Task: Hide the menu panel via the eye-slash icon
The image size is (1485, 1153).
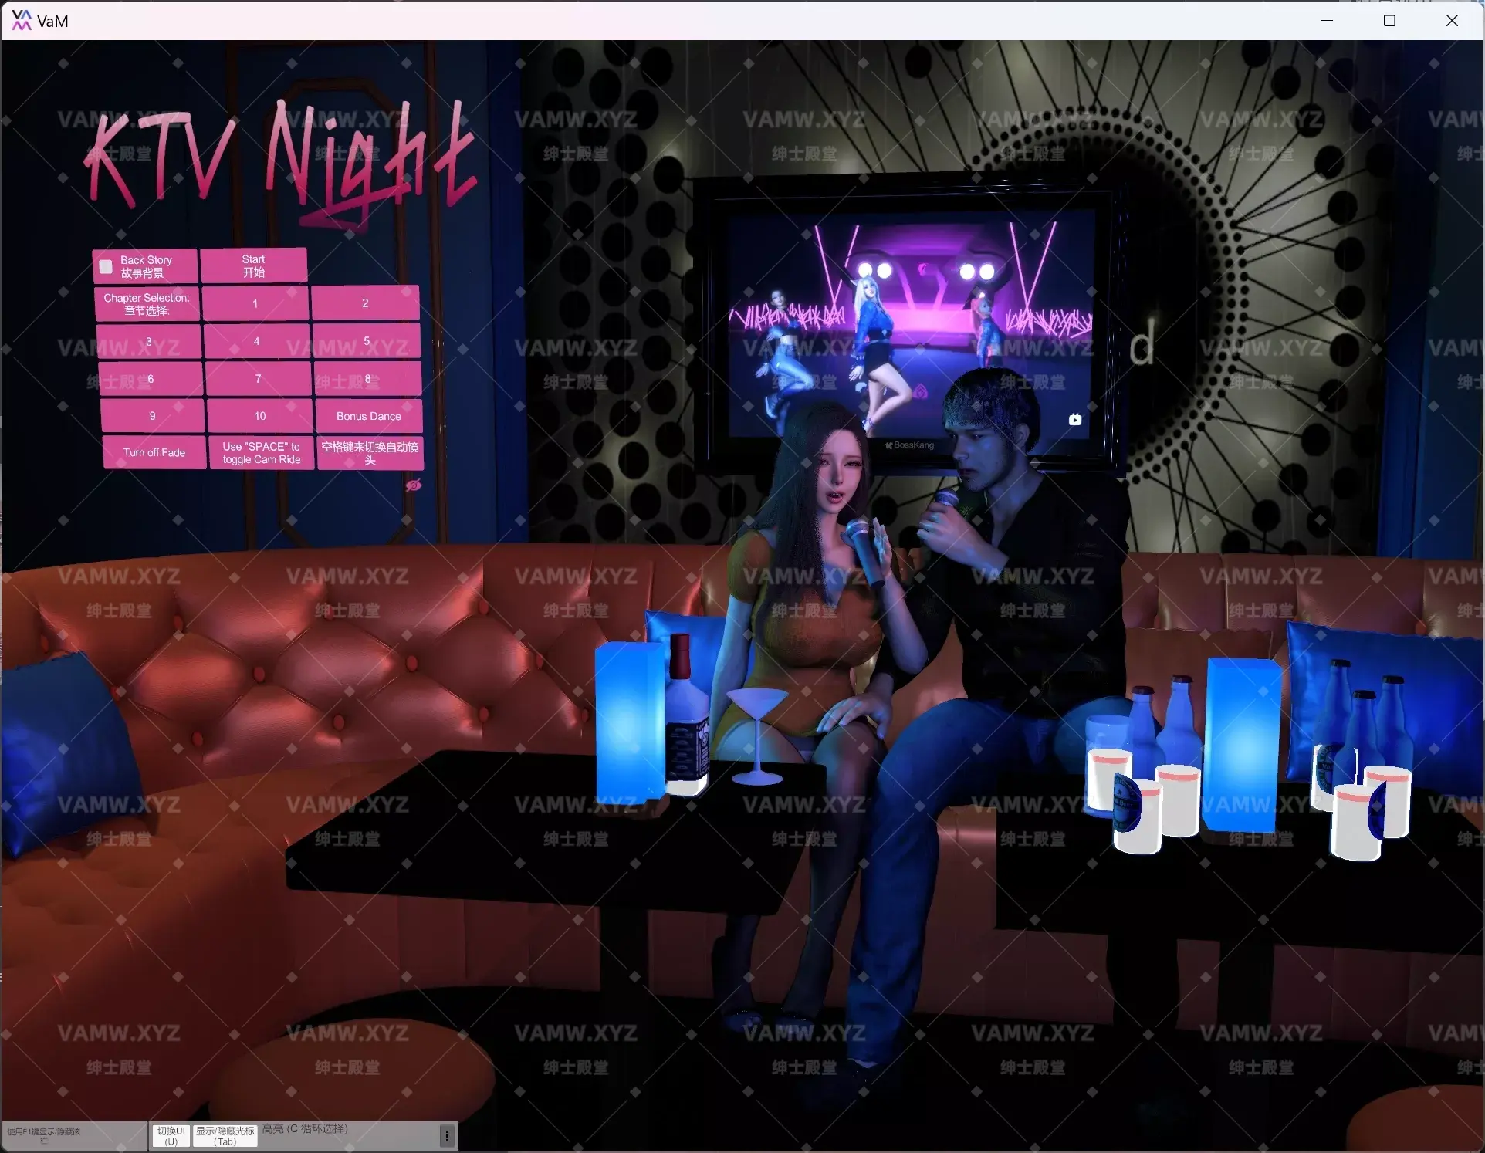Action: pyautogui.click(x=414, y=485)
